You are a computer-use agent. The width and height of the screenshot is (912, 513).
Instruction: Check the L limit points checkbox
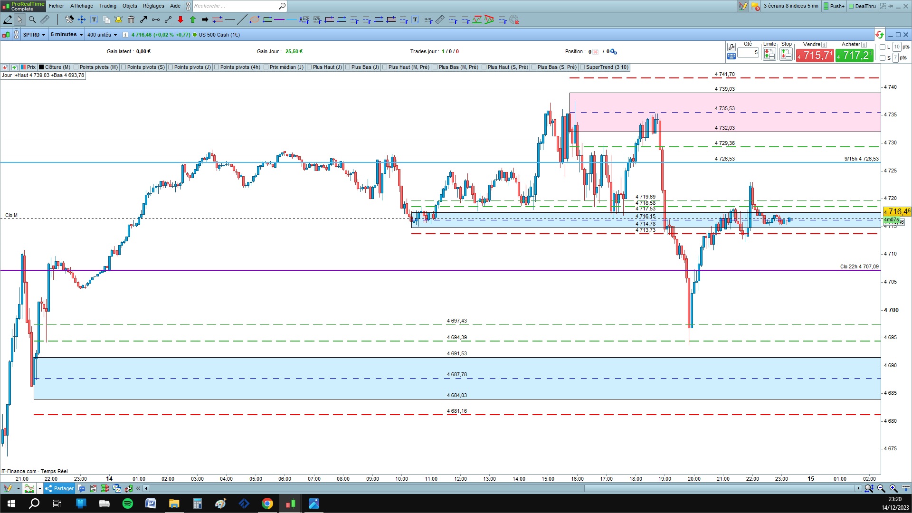click(x=883, y=47)
